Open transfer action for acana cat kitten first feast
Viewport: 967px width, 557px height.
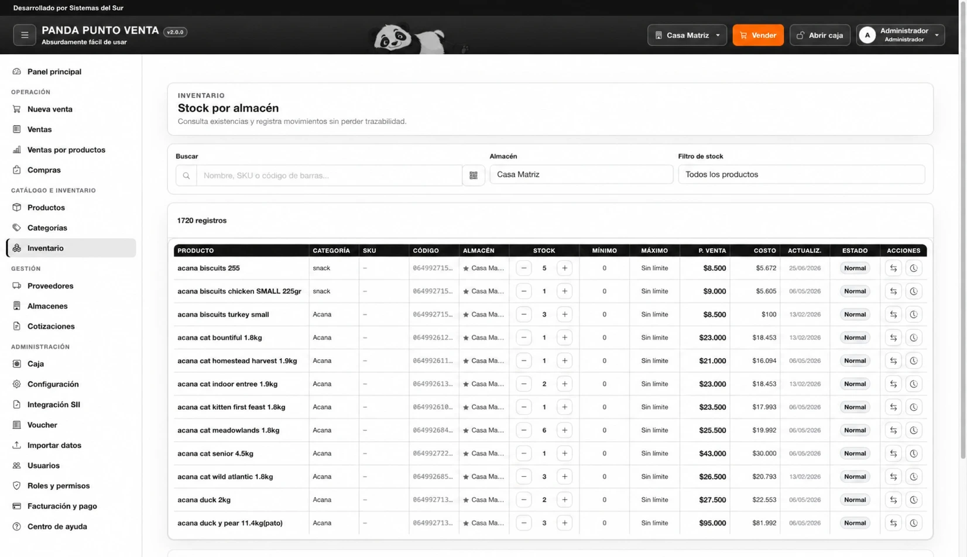tap(893, 407)
